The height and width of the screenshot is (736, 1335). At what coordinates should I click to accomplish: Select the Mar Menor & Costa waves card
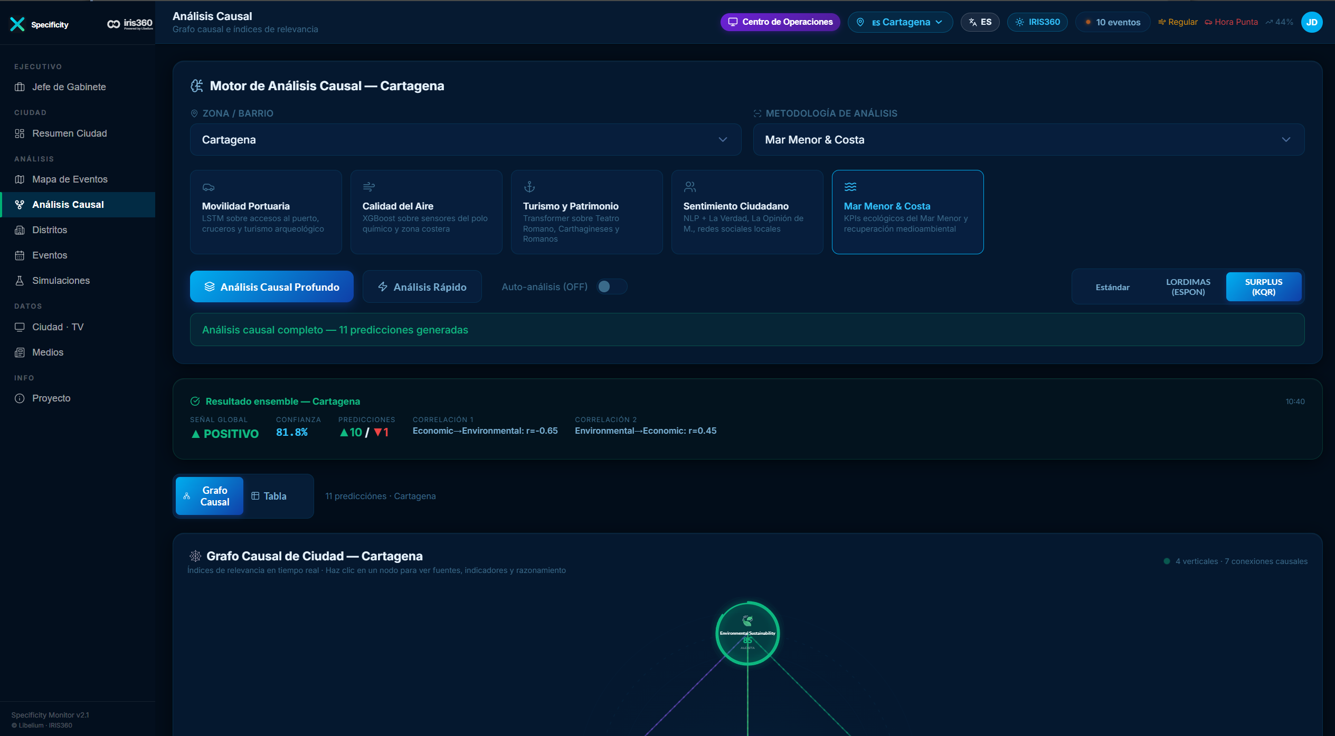pos(907,212)
